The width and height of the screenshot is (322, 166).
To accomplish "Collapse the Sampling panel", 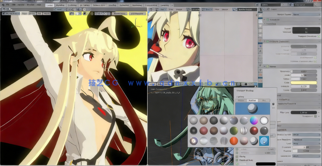I will 265,24.
